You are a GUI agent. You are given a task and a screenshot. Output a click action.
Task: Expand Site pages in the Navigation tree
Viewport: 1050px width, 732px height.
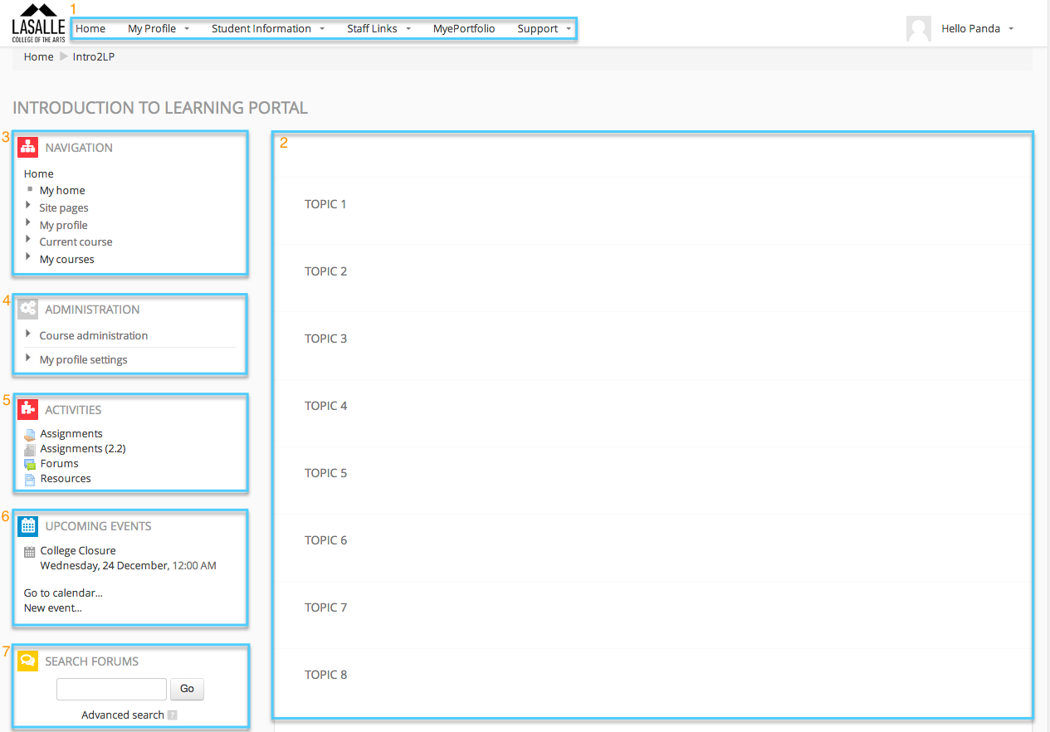point(29,207)
